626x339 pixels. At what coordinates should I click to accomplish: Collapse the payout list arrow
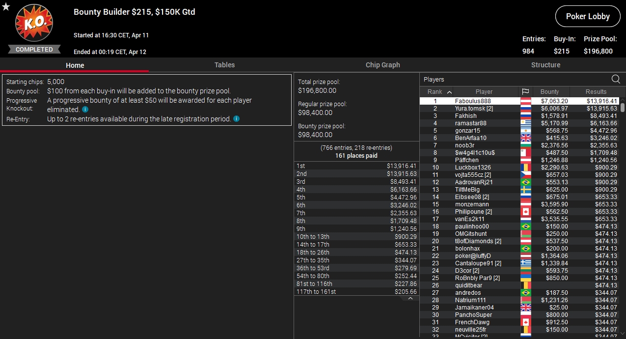410,298
